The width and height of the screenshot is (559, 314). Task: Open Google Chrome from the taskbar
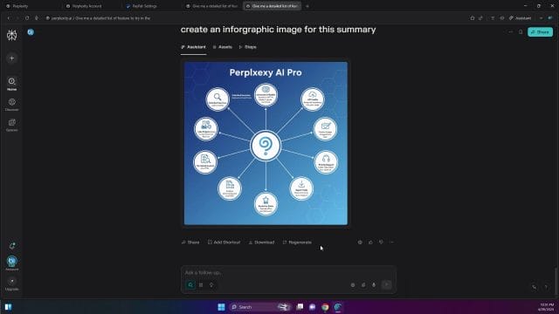point(325,307)
